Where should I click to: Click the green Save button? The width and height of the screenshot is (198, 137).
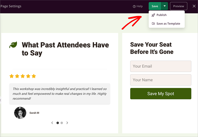(155, 6)
